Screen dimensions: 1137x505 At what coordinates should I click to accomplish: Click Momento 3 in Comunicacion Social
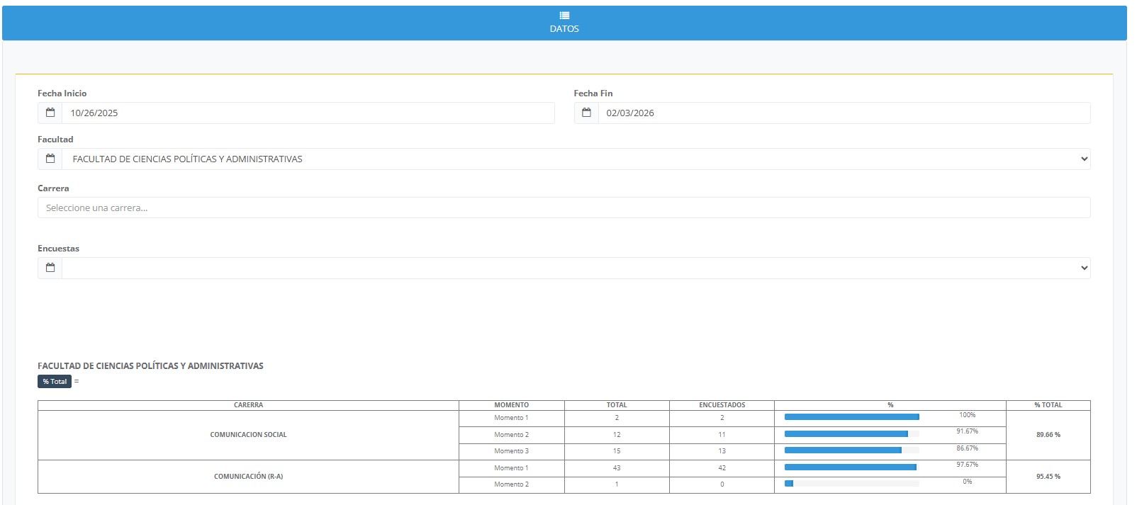(512, 451)
